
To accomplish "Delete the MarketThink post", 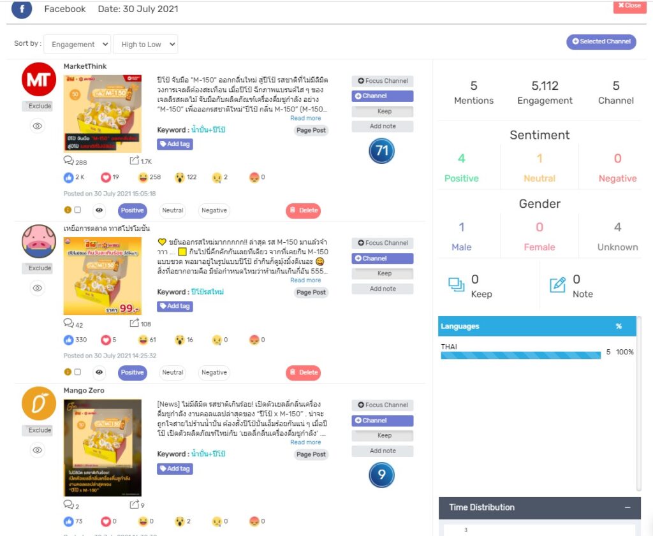I will [303, 210].
